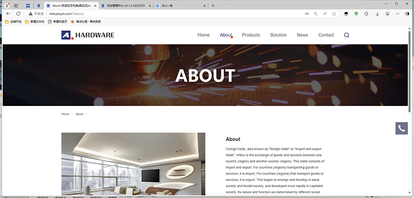This screenshot has height=198, width=414.
Task: Open the website search magnifier icon
Action: [347, 35]
